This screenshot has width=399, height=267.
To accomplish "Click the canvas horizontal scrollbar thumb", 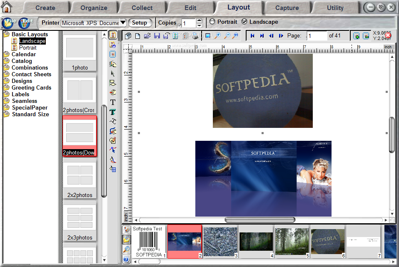I will 260,220.
